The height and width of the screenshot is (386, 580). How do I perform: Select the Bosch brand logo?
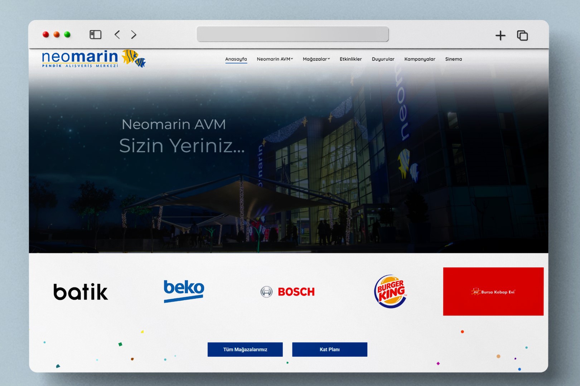coord(287,292)
